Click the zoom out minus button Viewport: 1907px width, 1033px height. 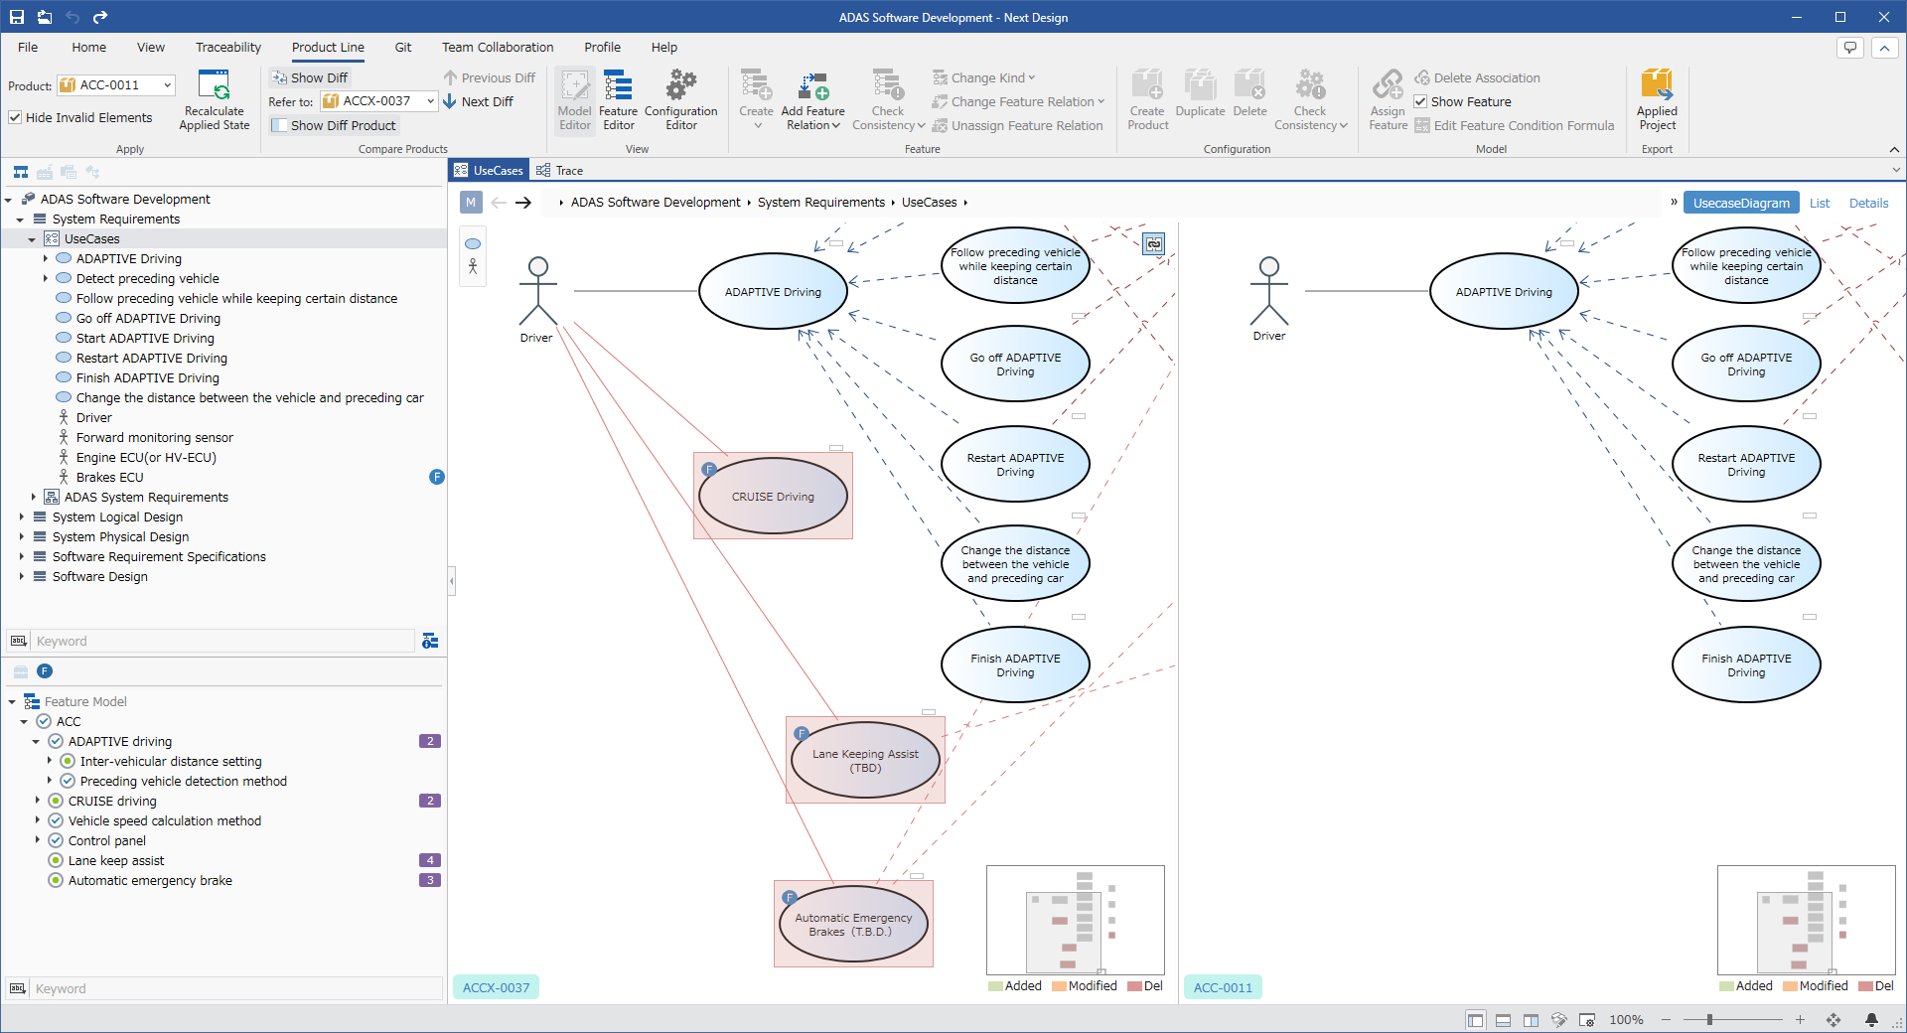click(1666, 1019)
